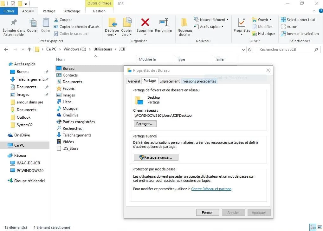Click Windows (C:) in the address path

[x=75, y=49]
